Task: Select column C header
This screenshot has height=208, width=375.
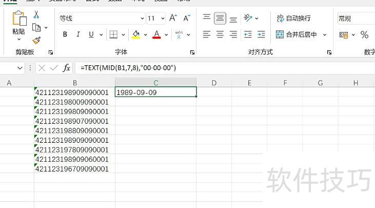Action: pos(155,83)
